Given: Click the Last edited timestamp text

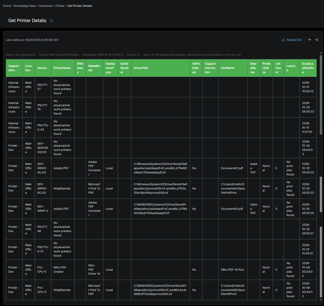Looking at the screenshot, I should tap(32, 40).
